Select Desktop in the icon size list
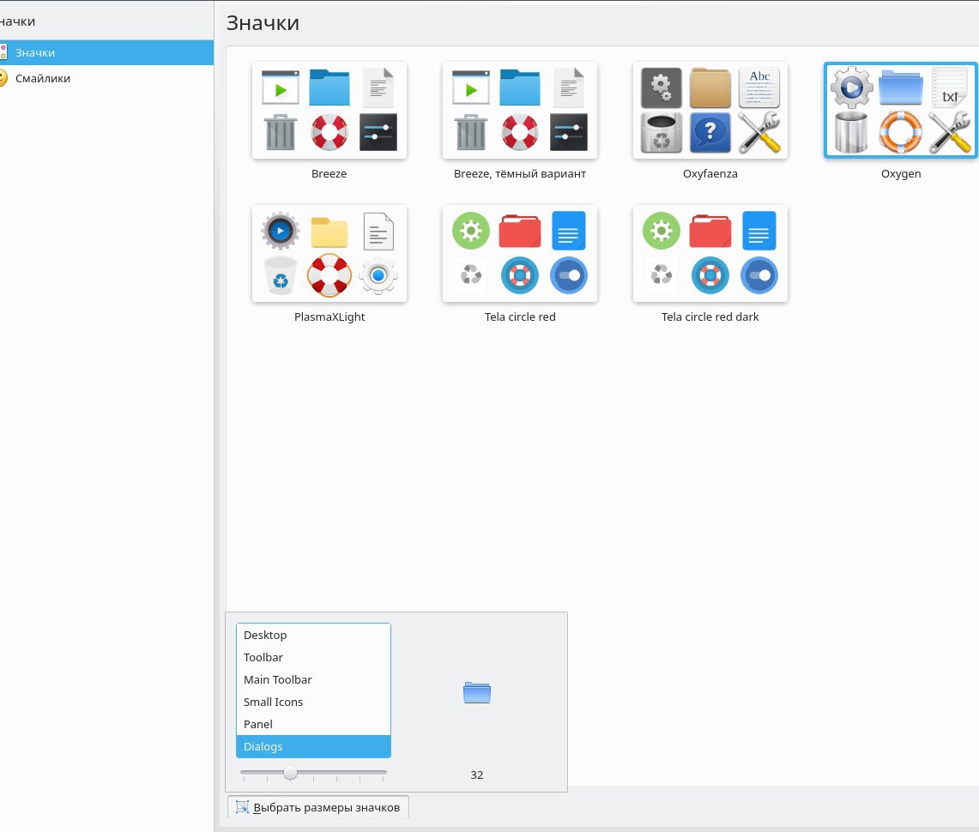Image resolution: width=979 pixels, height=832 pixels. 313,635
